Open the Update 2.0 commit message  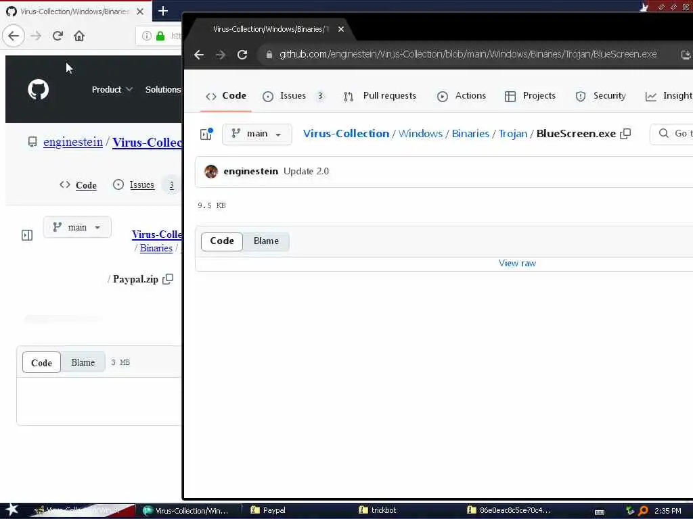tap(307, 171)
